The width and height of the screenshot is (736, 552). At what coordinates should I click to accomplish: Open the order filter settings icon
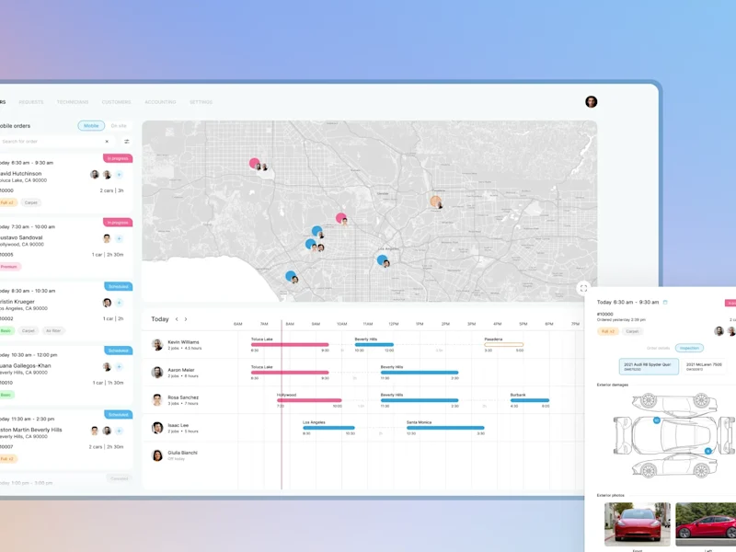(127, 142)
